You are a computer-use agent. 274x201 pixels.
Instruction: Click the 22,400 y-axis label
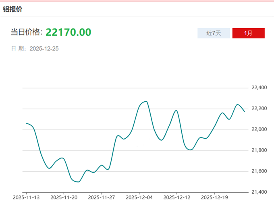[x=259, y=88]
